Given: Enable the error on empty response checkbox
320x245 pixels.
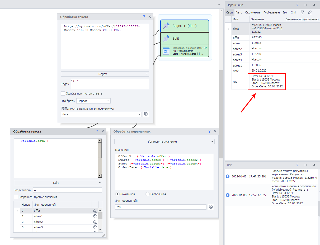Looking at the screenshot, I should [x=63, y=93].
